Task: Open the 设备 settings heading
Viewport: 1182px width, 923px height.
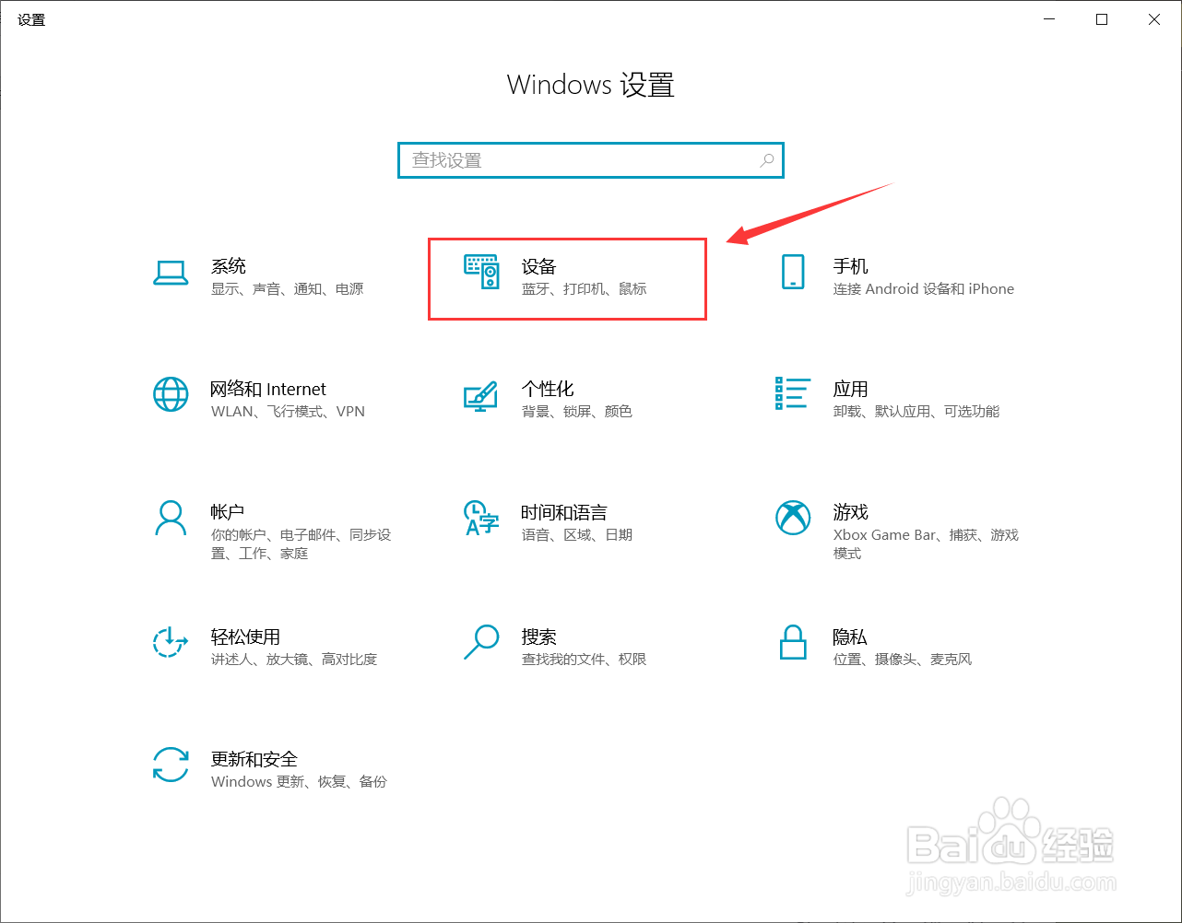Action: (x=539, y=266)
